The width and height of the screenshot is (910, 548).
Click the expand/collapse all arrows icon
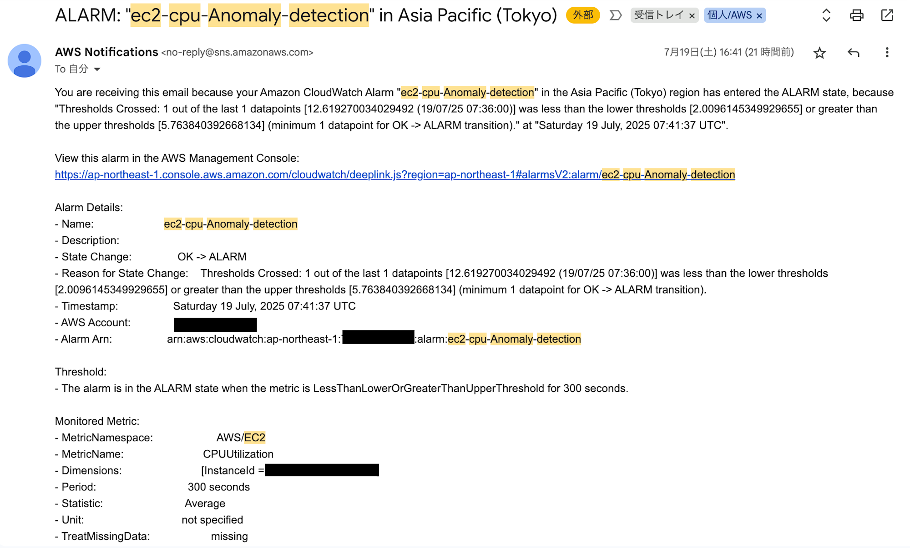(826, 15)
